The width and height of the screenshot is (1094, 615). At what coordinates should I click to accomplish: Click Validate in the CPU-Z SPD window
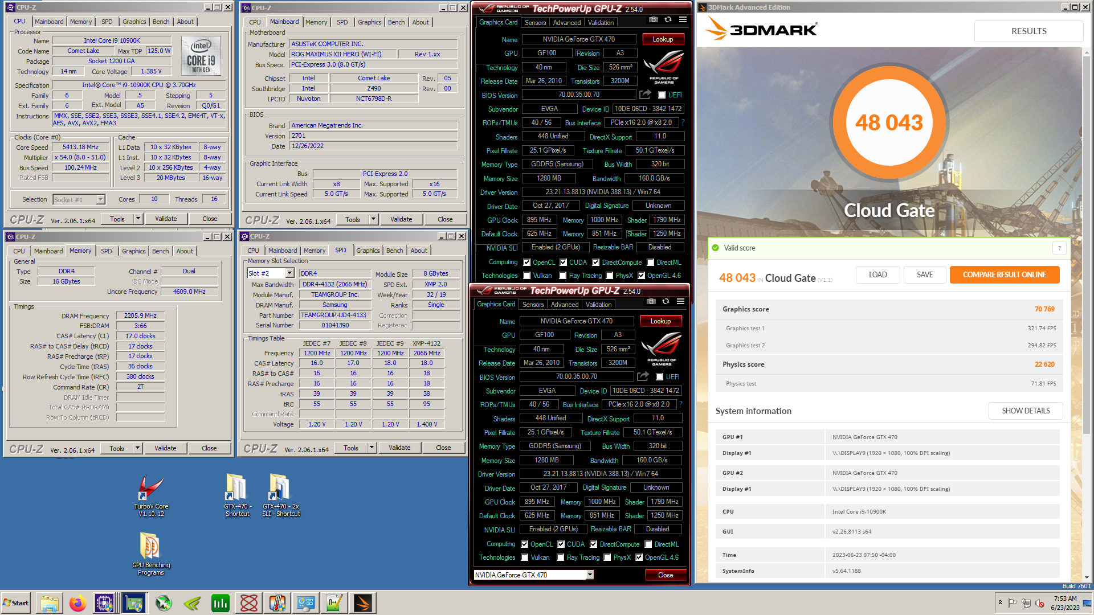(399, 448)
